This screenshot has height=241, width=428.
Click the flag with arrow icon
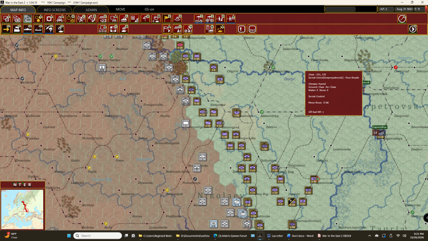pos(167,29)
